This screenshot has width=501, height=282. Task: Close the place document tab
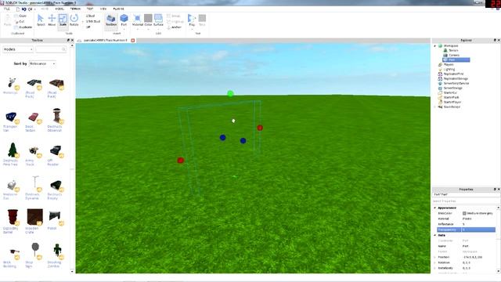click(133, 40)
